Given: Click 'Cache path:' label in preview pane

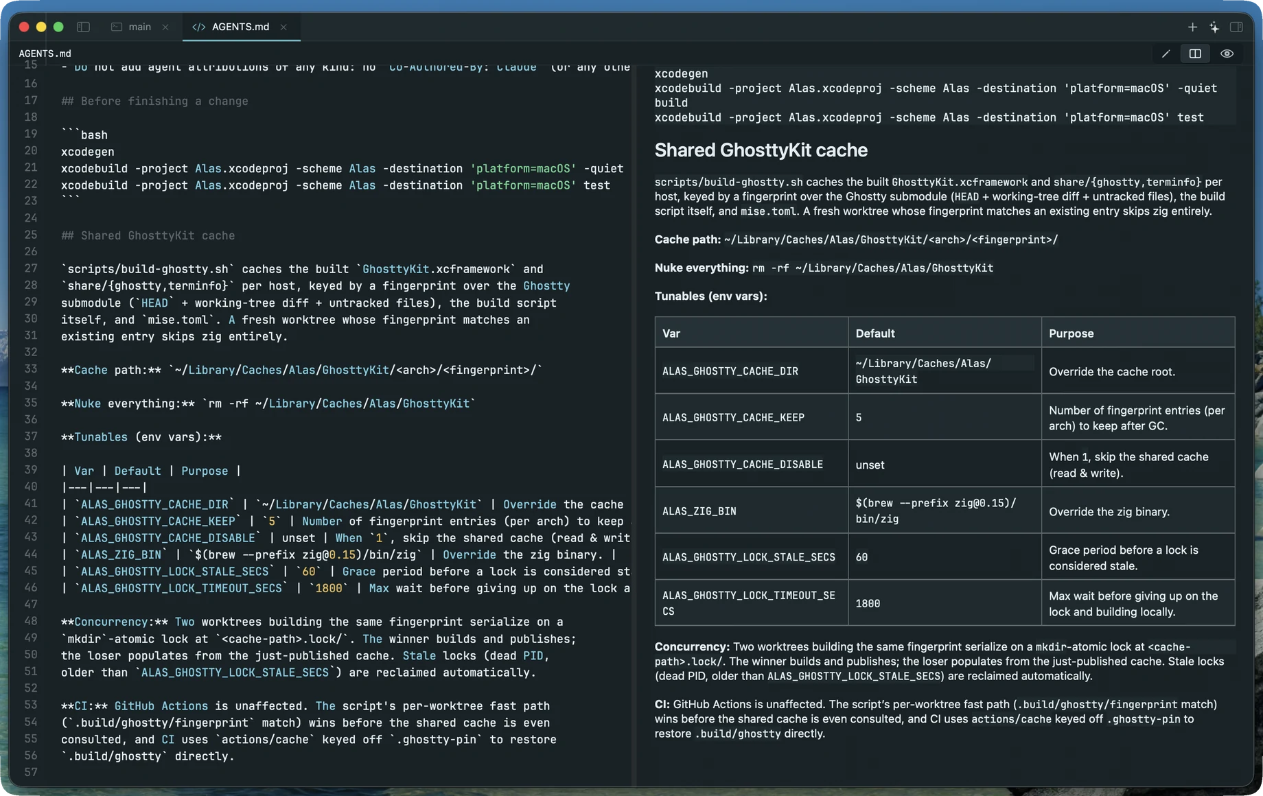Looking at the screenshot, I should [x=687, y=239].
